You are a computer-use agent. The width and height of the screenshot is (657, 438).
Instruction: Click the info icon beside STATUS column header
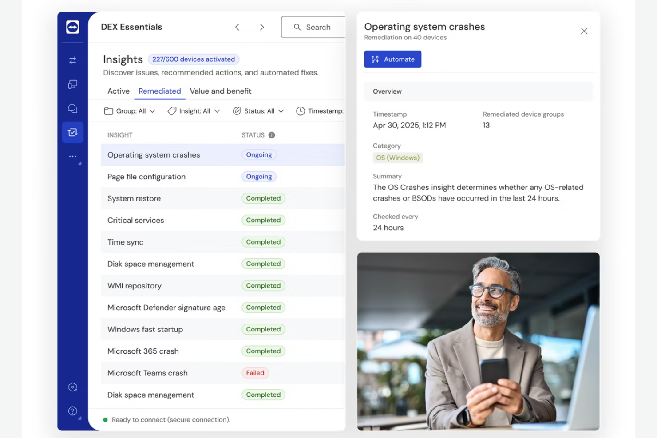click(271, 135)
